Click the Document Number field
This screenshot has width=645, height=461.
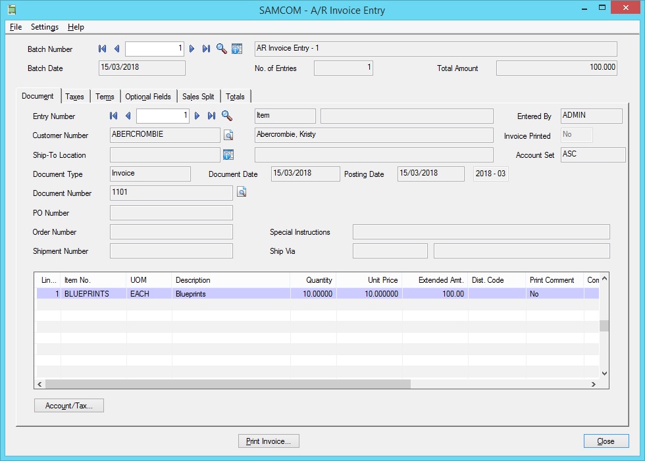click(171, 193)
